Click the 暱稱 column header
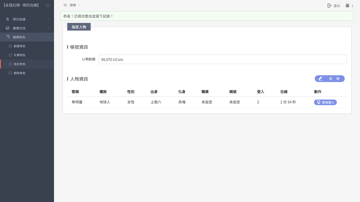This screenshot has height=202, width=360. [75, 92]
